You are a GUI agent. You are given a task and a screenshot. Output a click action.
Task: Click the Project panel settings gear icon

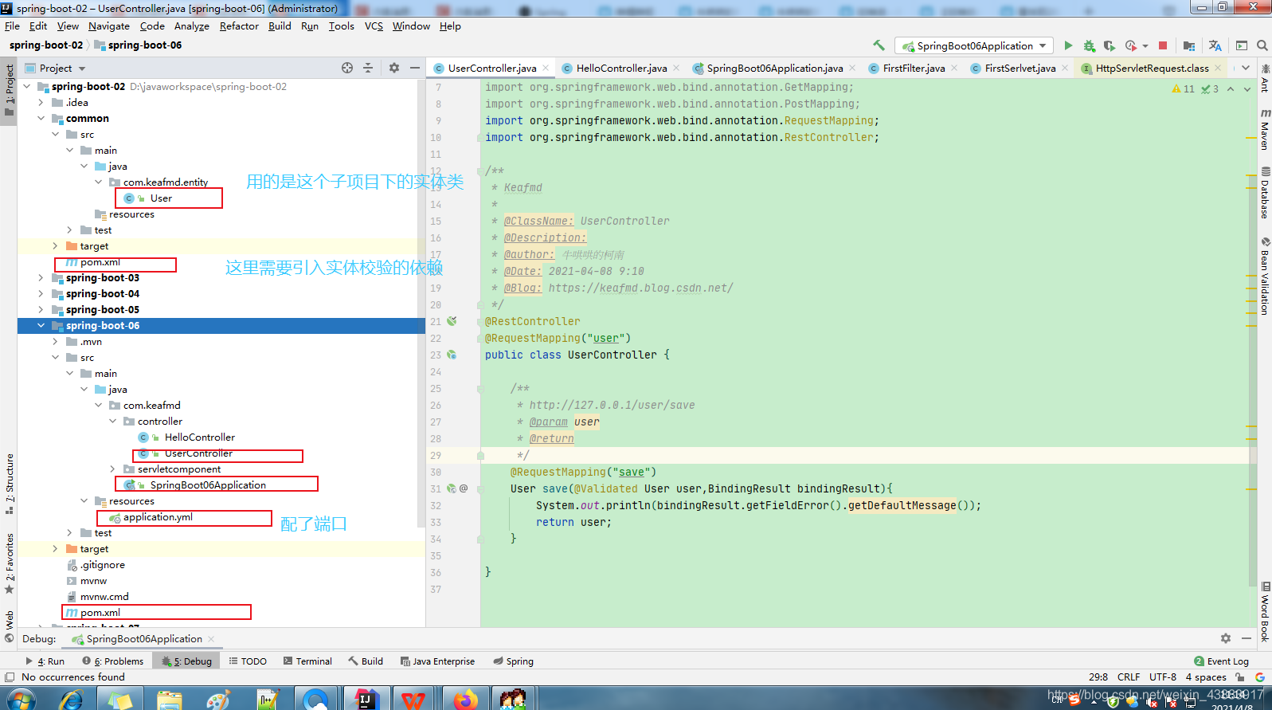tap(394, 69)
